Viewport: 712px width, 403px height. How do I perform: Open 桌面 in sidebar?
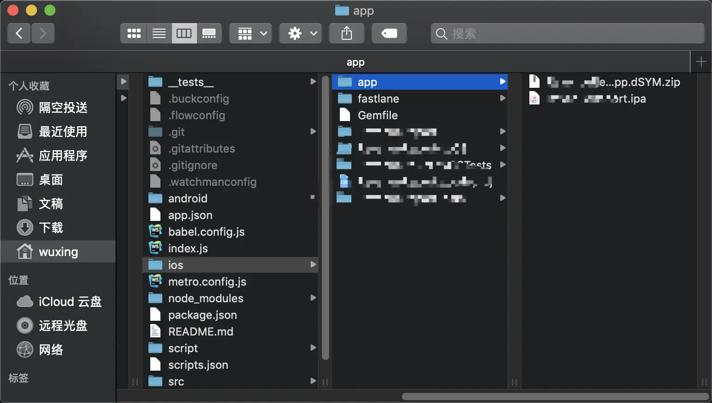pyautogui.click(x=58, y=179)
